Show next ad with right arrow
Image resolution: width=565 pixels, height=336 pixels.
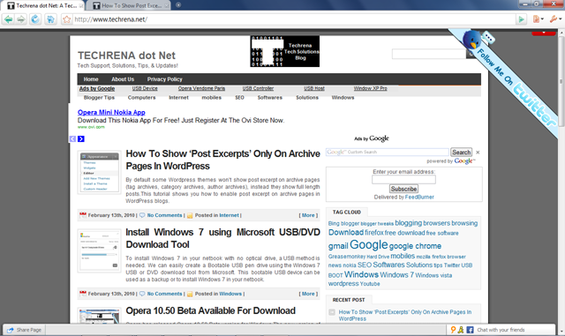click(x=81, y=139)
